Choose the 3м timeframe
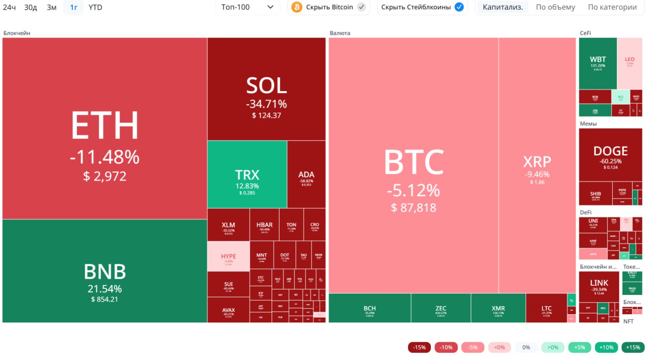The width and height of the screenshot is (652, 356). [51, 7]
